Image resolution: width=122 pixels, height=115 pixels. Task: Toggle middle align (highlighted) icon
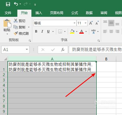(111, 23)
